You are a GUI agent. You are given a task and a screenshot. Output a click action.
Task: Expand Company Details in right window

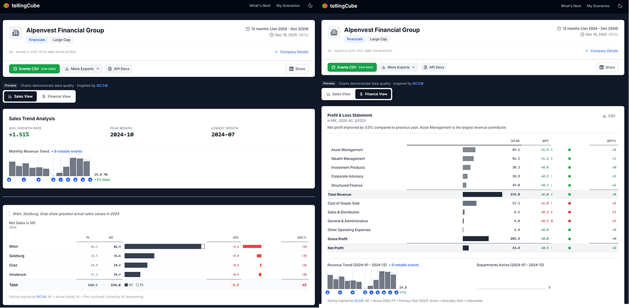602,51
